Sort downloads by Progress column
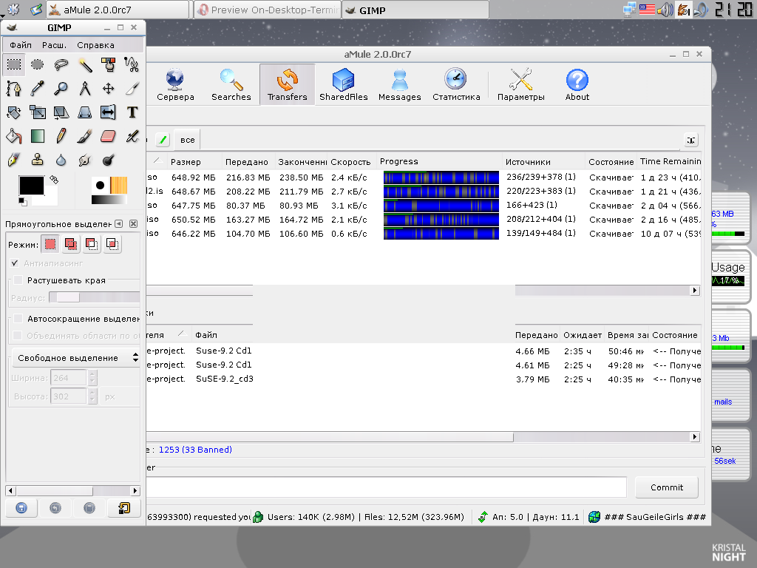This screenshot has height=568, width=757. pos(439,162)
